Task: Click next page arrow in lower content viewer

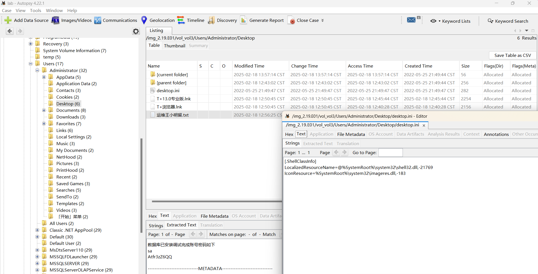Action: (x=201, y=234)
